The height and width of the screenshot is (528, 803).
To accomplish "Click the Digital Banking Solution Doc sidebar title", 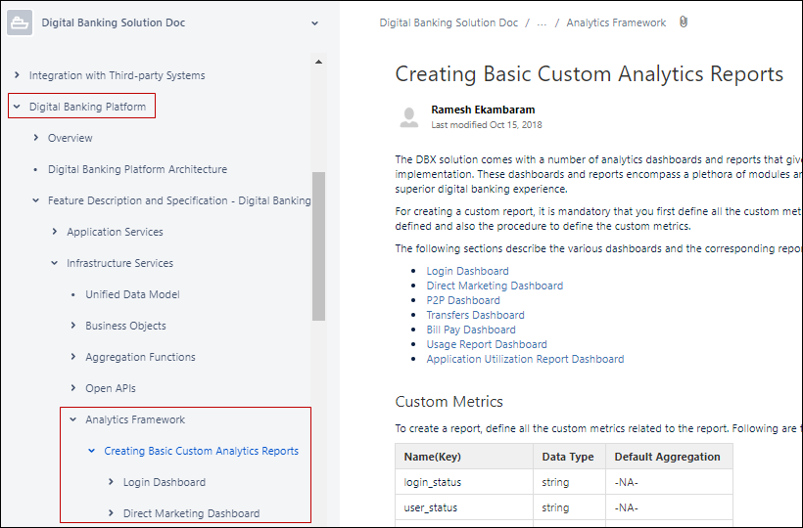I will pyautogui.click(x=114, y=22).
